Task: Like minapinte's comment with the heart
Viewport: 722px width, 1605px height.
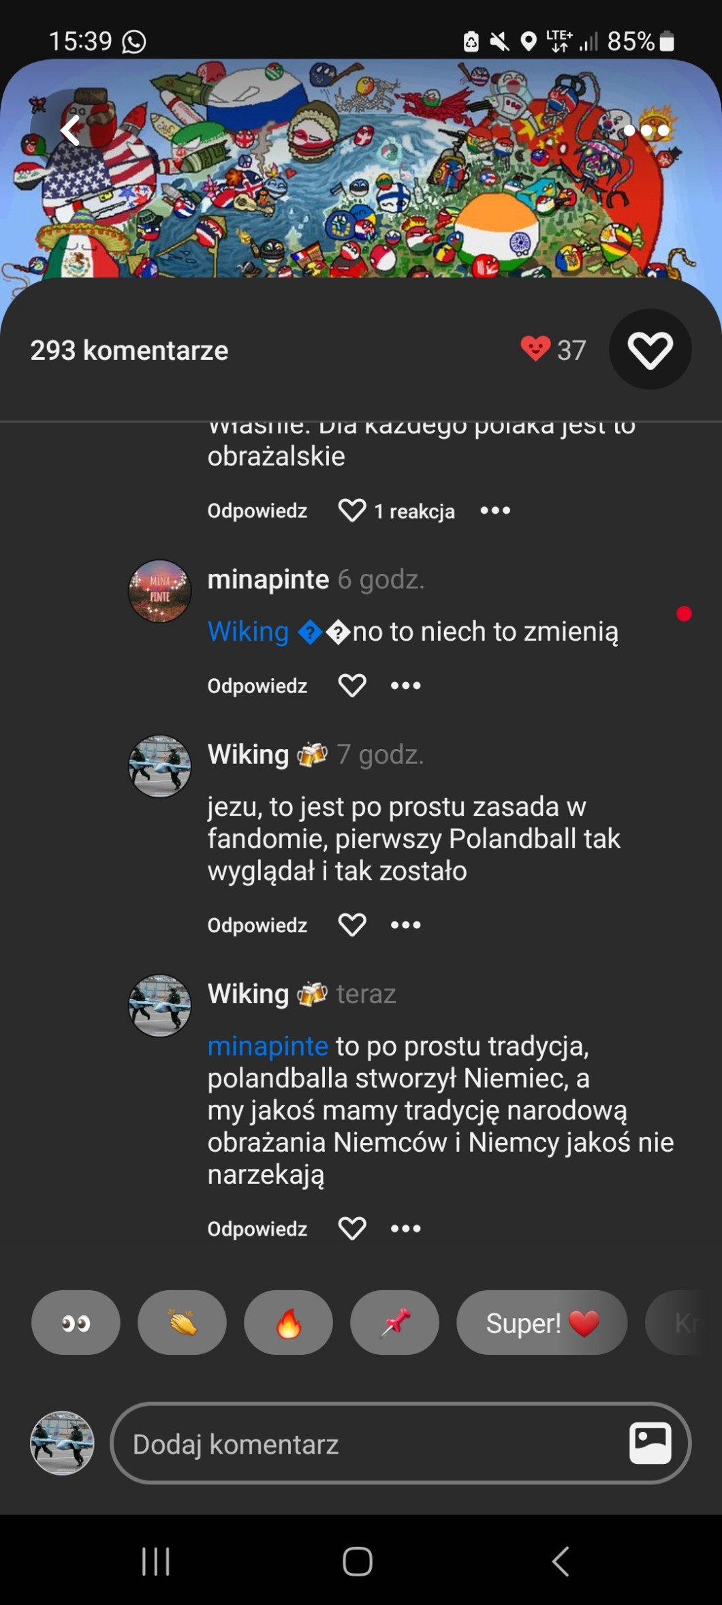Action: [352, 686]
